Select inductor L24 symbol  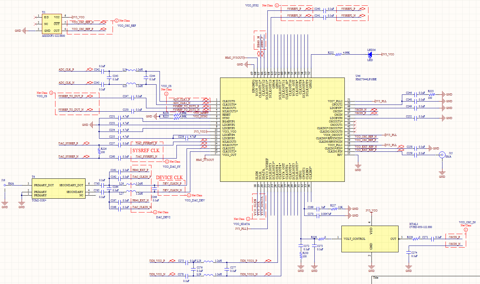131,70
